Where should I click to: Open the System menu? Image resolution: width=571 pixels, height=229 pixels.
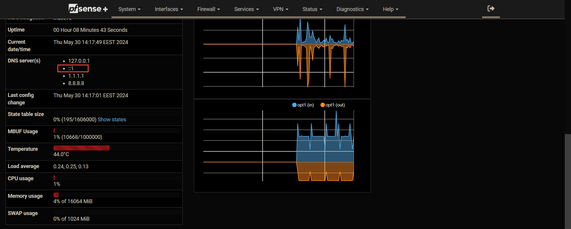coord(129,9)
